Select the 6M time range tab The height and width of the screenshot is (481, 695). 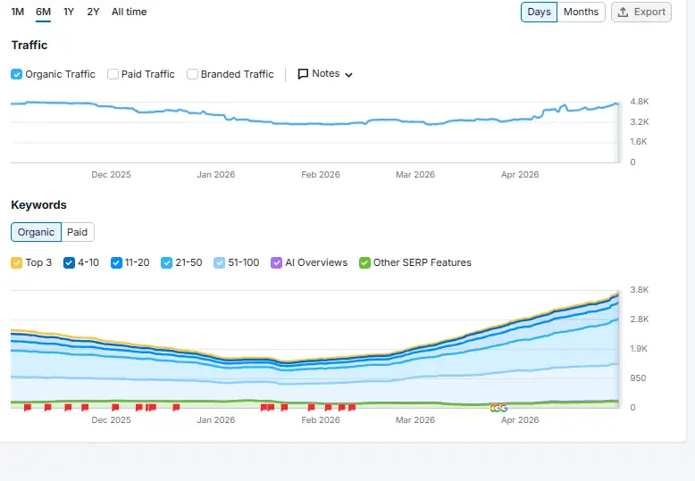[43, 12]
